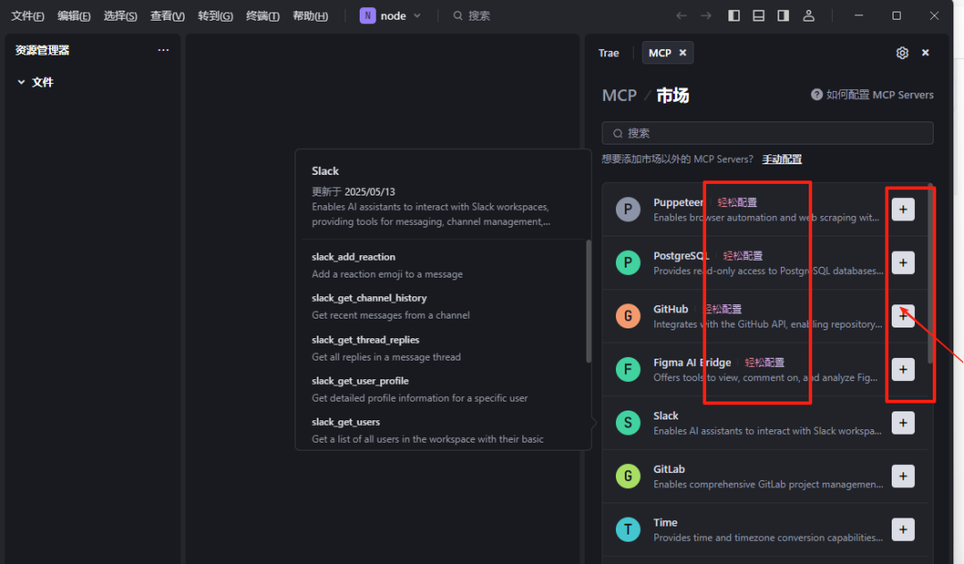Open the 查看(V) menu
The width and height of the screenshot is (964, 564).
point(167,16)
